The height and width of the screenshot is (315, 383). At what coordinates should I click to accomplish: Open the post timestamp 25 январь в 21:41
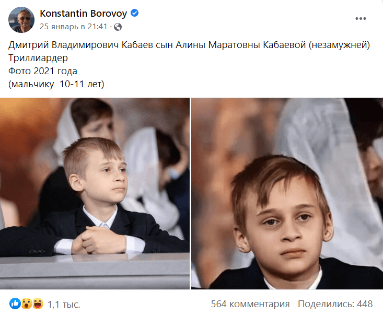[x=74, y=26]
